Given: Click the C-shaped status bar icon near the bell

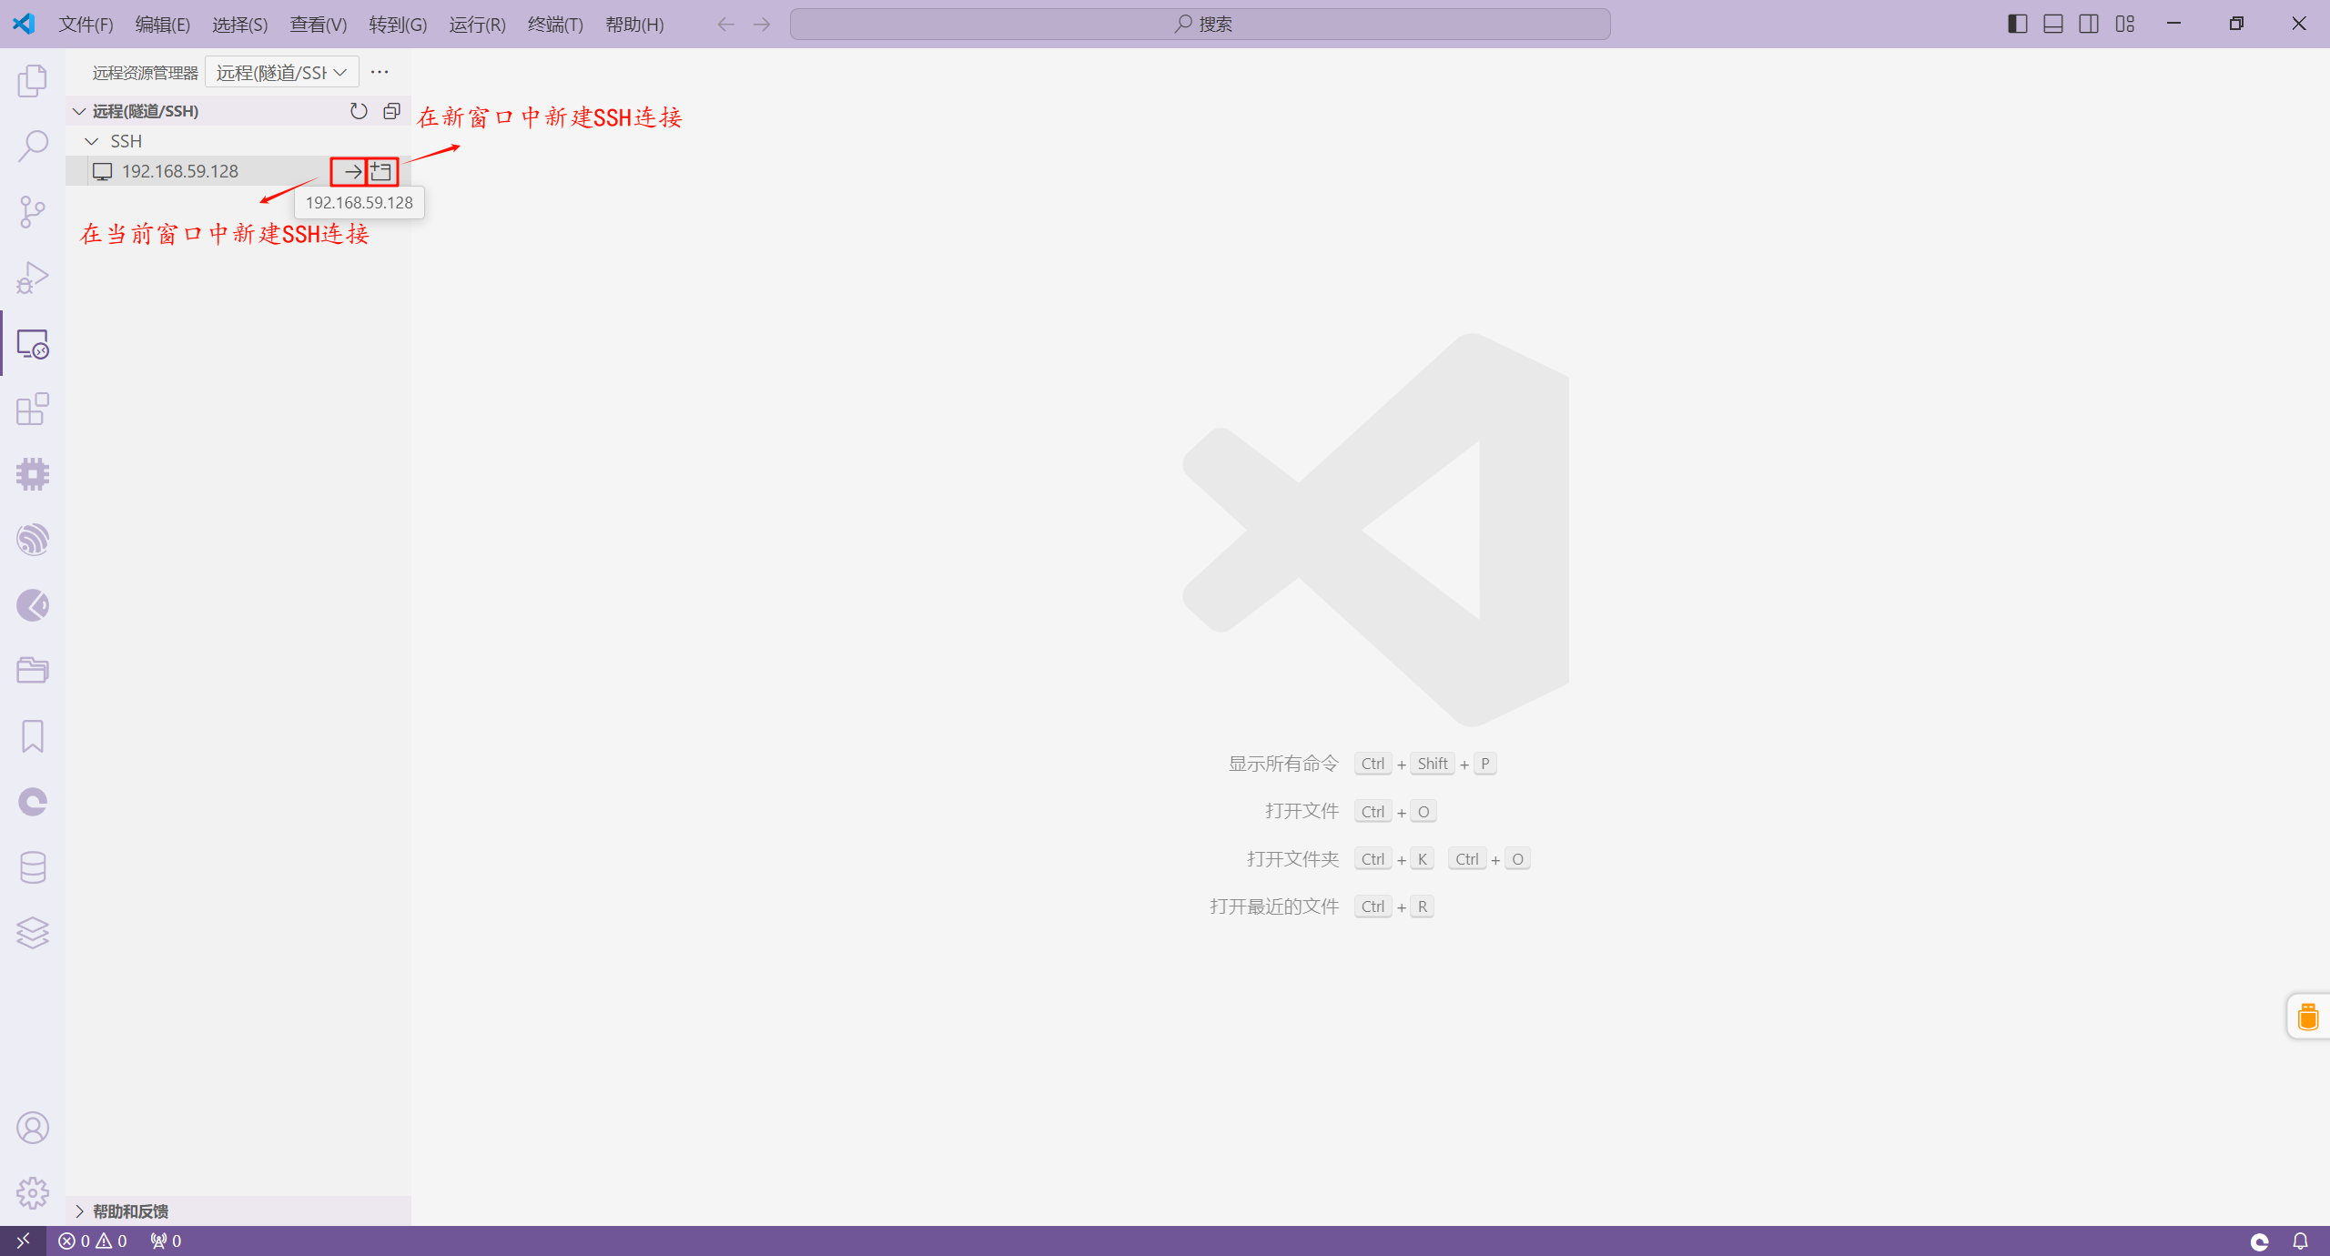Looking at the screenshot, I should click(2260, 1241).
